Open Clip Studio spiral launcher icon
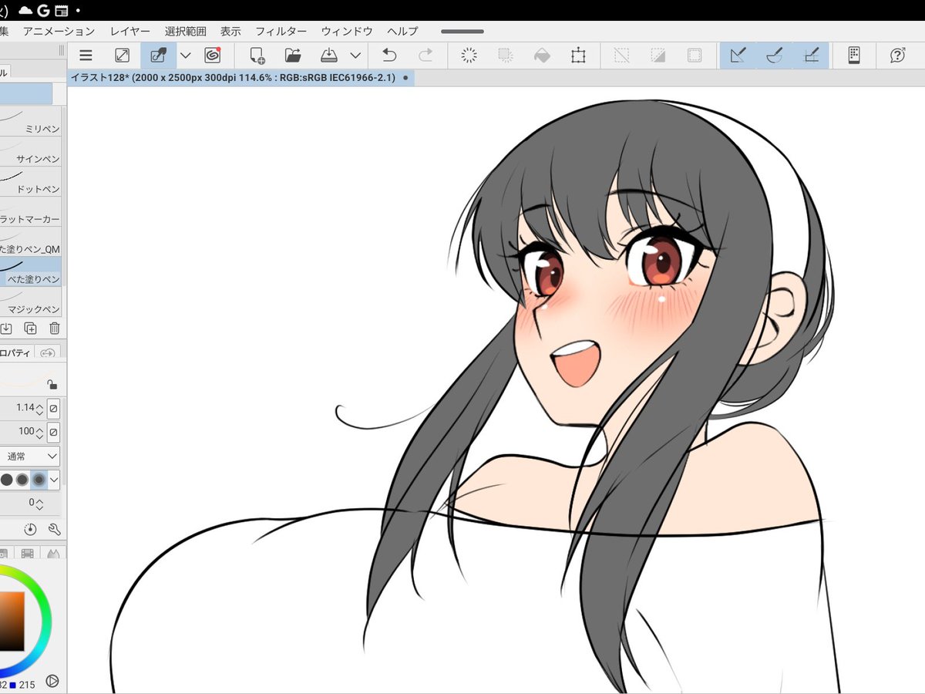This screenshot has width=925, height=694. (x=213, y=56)
